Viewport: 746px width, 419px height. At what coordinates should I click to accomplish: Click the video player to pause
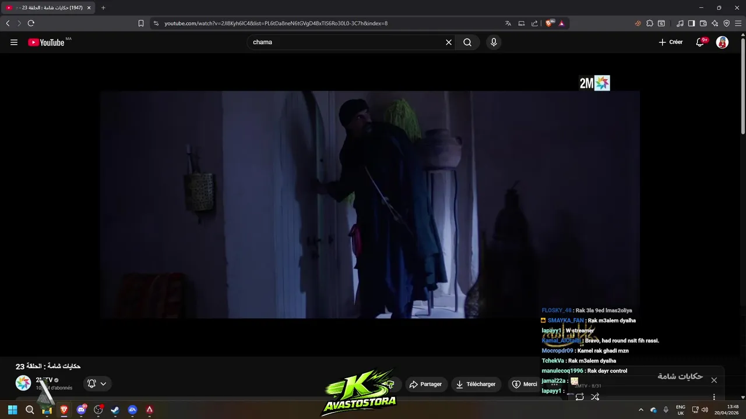[370, 204]
